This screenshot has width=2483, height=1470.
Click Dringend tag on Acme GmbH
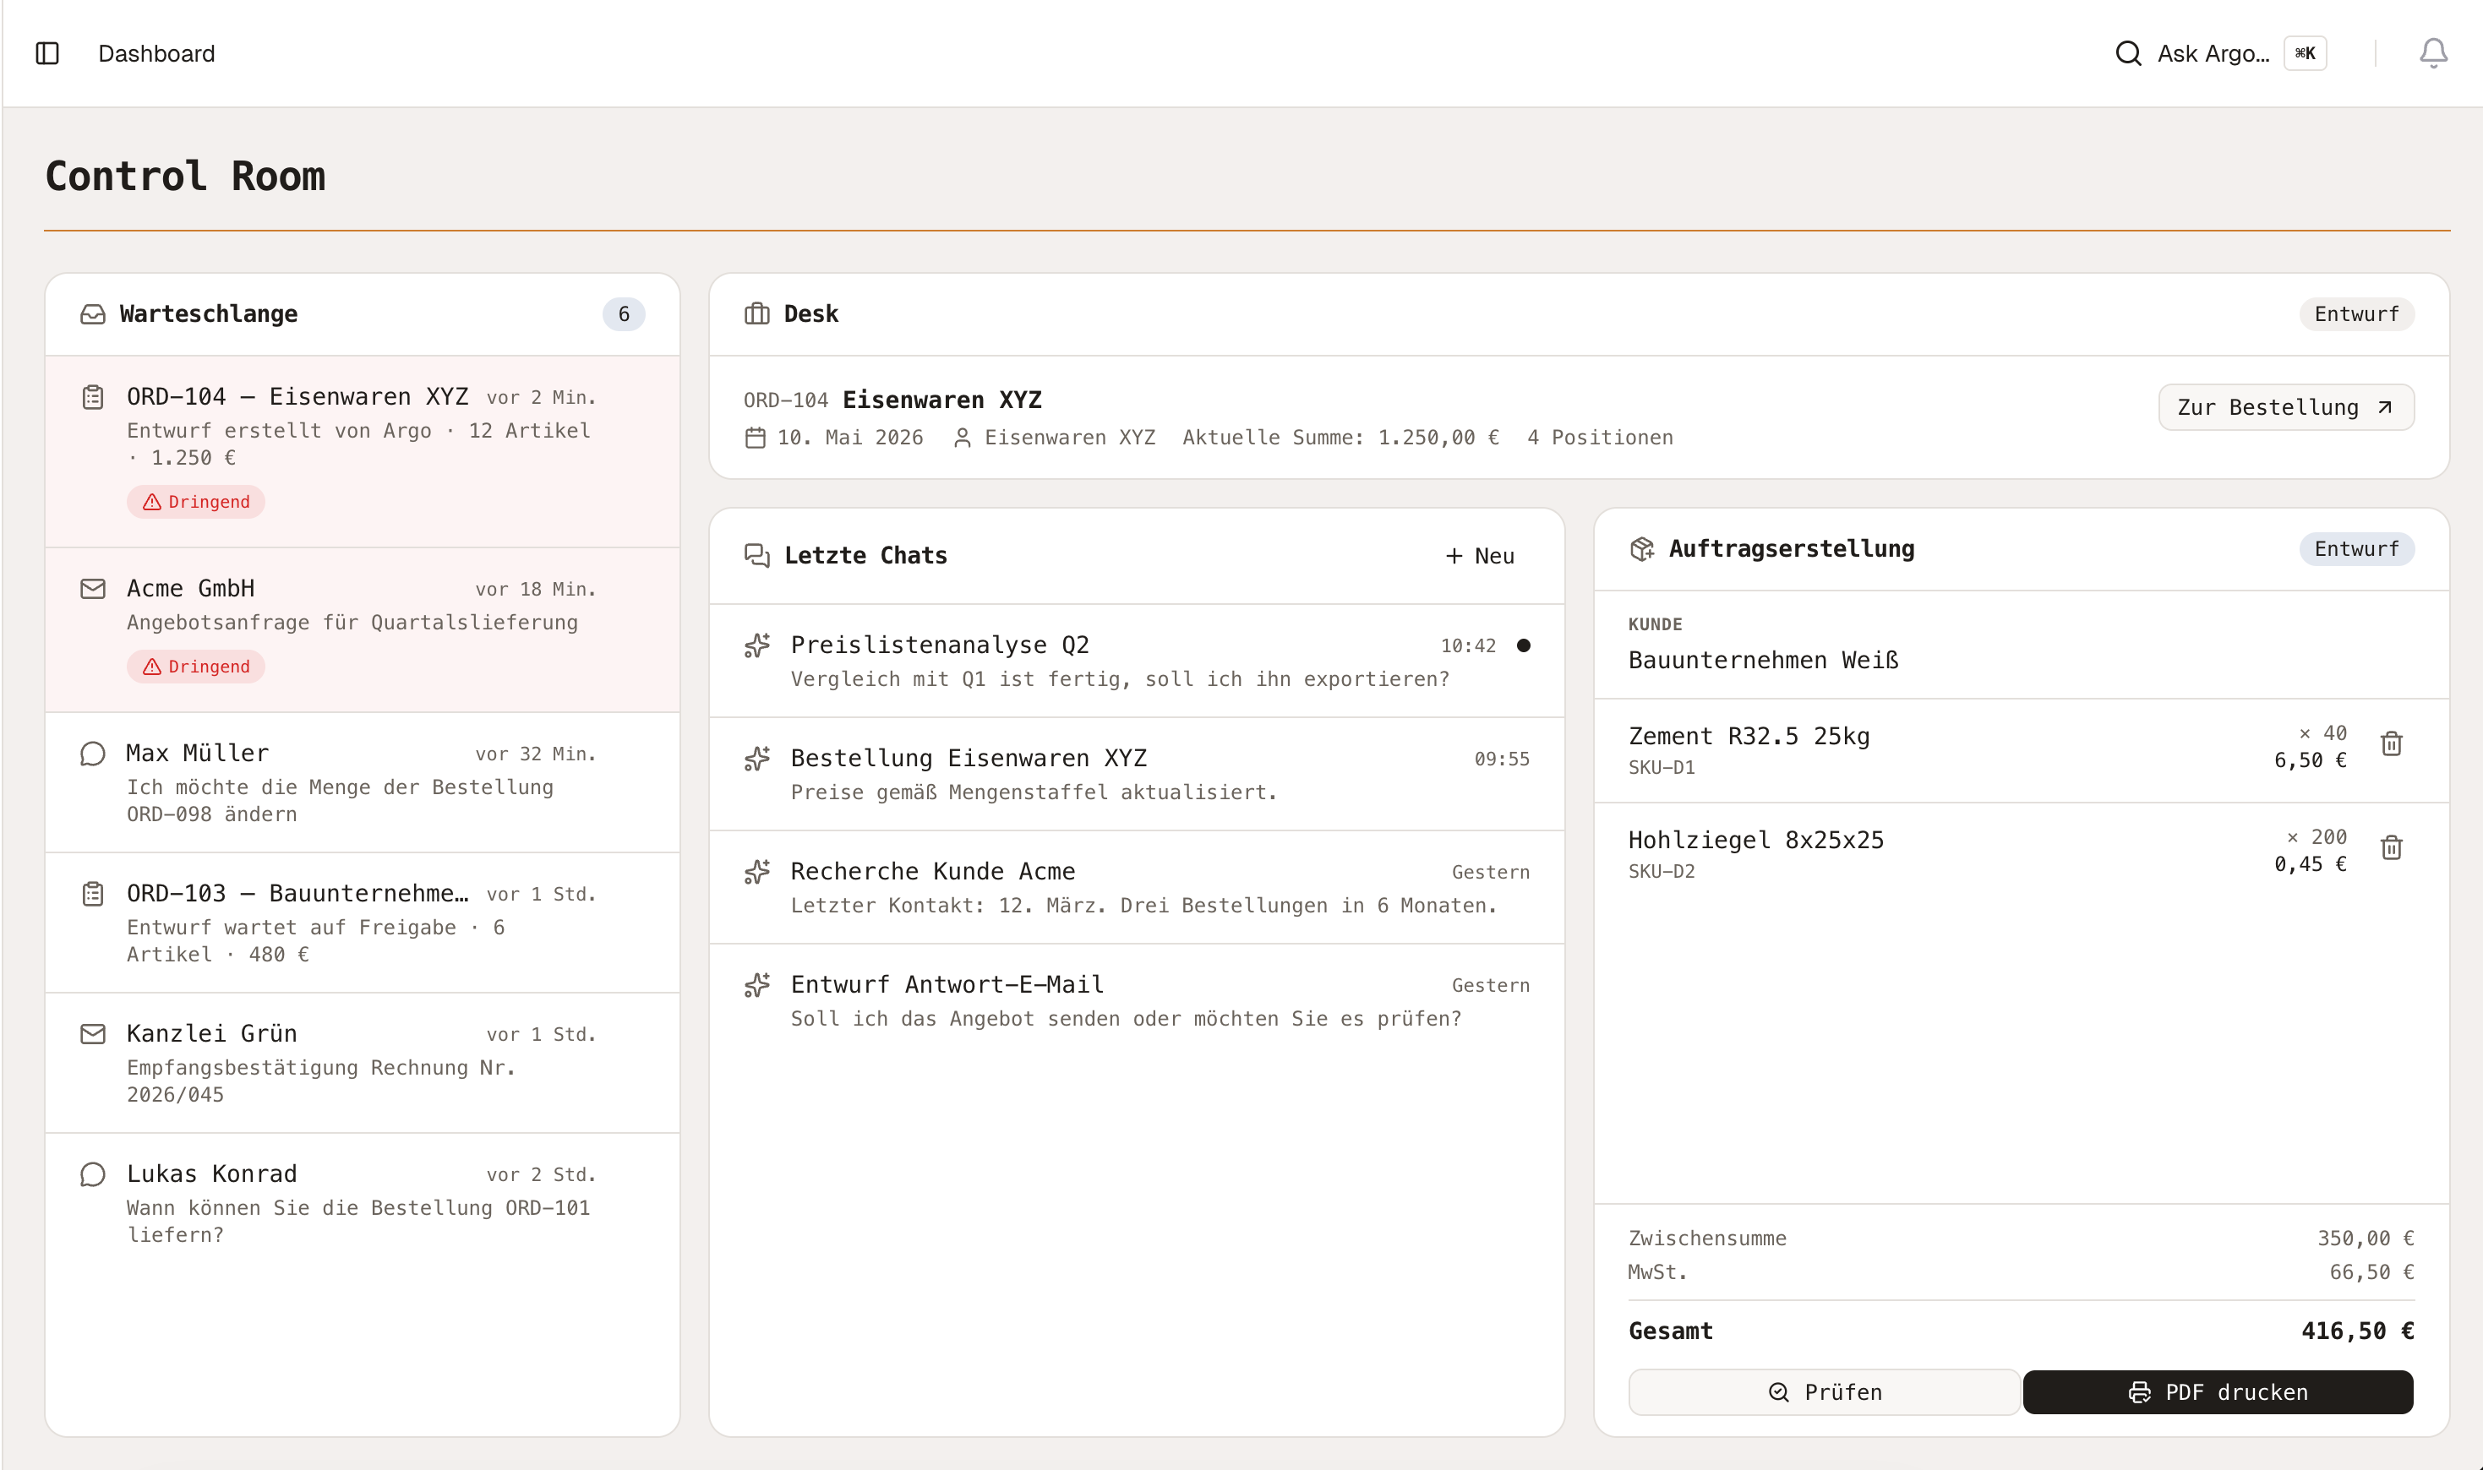tap(195, 667)
